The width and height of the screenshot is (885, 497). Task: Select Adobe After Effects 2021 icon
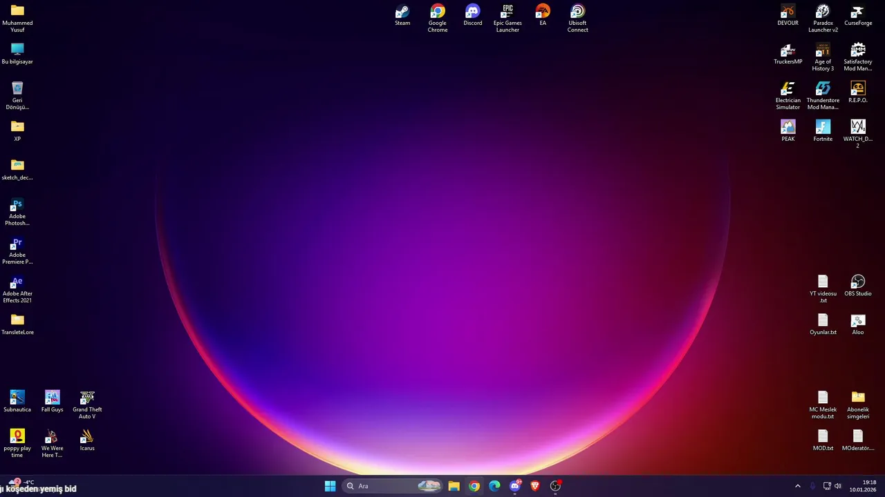(17, 289)
